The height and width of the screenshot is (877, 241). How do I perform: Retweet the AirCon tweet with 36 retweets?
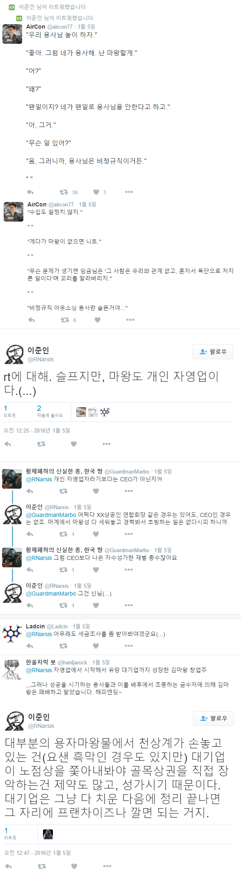(64, 192)
